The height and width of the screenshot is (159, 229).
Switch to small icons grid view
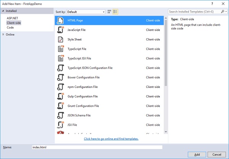point(109,12)
